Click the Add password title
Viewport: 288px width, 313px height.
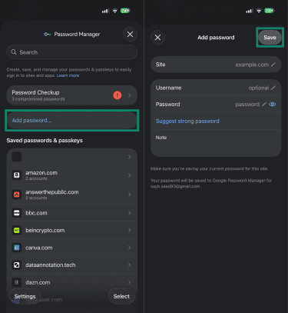tap(216, 38)
